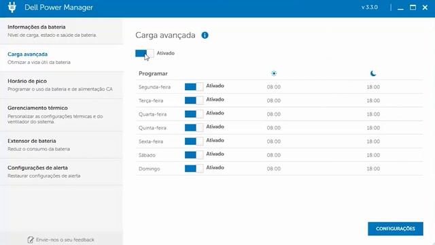Image resolution: width=435 pixels, height=245 pixels.
Task: Turn off the main Carga avançada toggle
Action: pos(145,53)
